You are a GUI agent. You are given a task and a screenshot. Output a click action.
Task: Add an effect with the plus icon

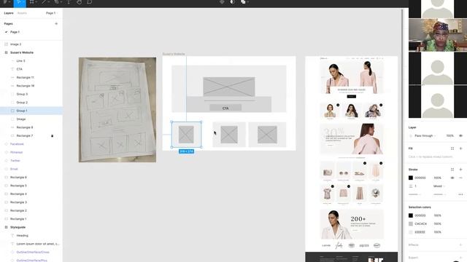point(460,245)
